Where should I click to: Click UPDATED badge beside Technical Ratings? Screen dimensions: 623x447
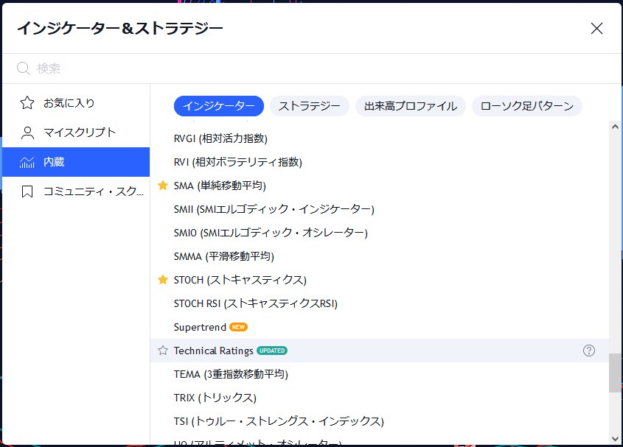click(x=272, y=351)
